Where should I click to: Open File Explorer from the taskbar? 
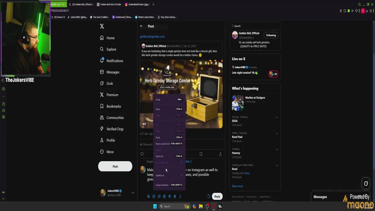pos(201,206)
